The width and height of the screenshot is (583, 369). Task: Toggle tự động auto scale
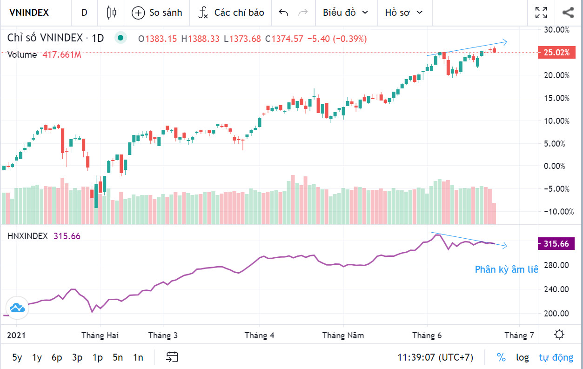click(x=556, y=357)
